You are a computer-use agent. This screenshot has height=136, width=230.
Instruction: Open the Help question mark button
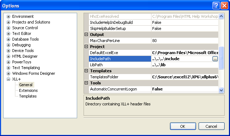pyautogui.click(x=216, y=6)
